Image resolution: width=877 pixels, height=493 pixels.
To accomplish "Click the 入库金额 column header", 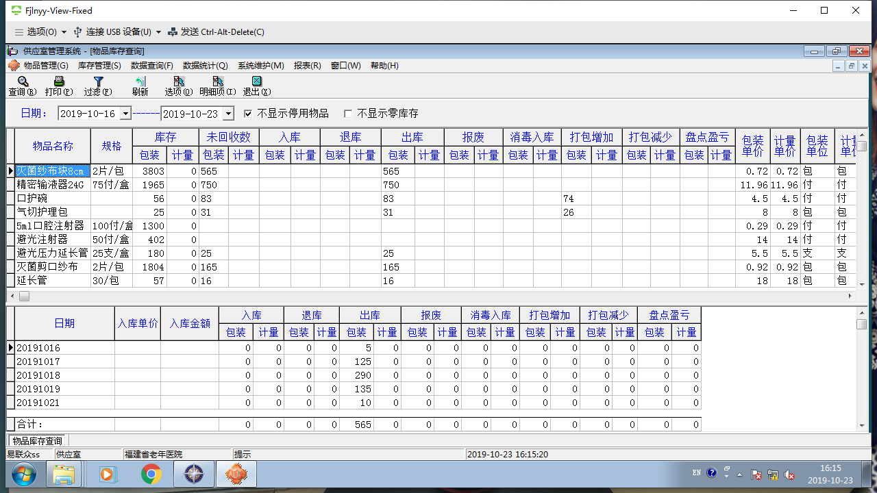I will [x=190, y=324].
